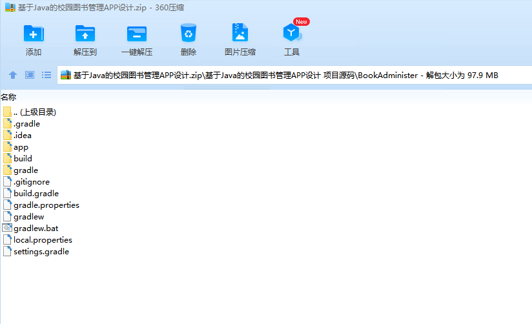The image size is (532, 324).
Task: Click the 360压缩 app icon in title bar
Action: (10, 7)
